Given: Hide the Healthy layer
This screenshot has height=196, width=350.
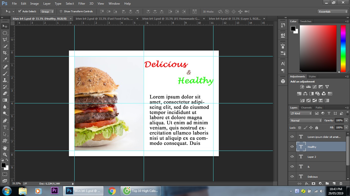Looking at the screenshot, I should click(x=292, y=147).
